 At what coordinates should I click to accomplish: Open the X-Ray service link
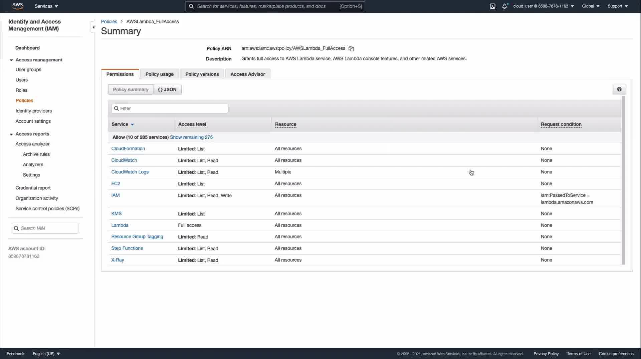coord(118,260)
